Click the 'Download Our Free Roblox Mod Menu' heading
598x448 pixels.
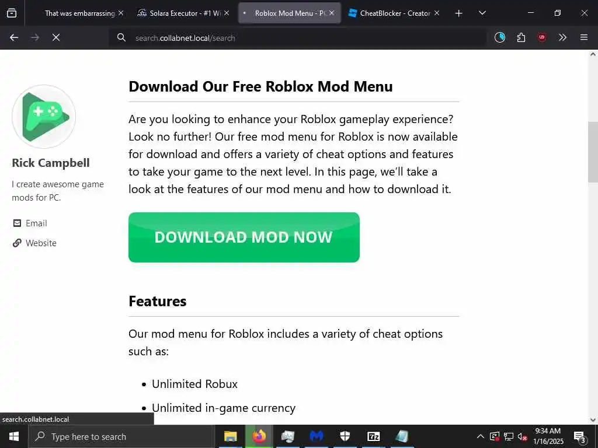(x=260, y=86)
